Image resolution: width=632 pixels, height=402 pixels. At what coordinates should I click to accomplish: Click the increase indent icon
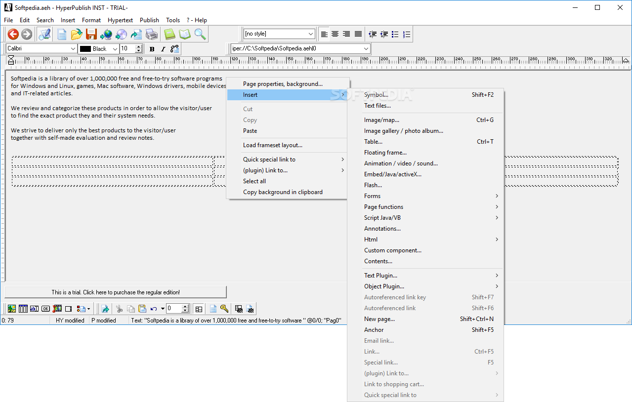click(x=384, y=34)
